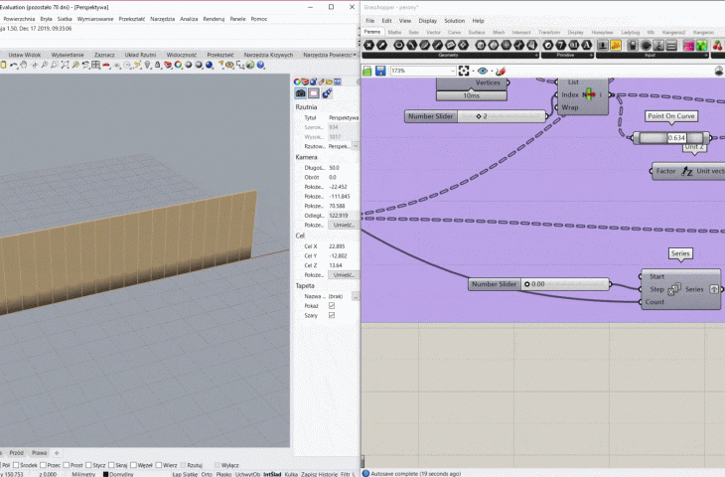Open the 173% zoom level dropdown
The height and width of the screenshot is (477, 725).
click(423, 71)
